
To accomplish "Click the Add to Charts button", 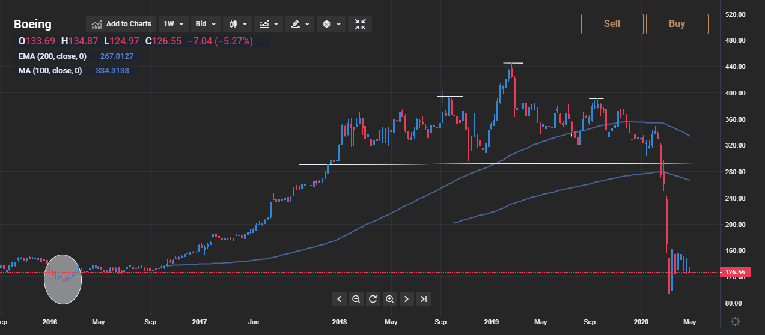I will click(121, 24).
